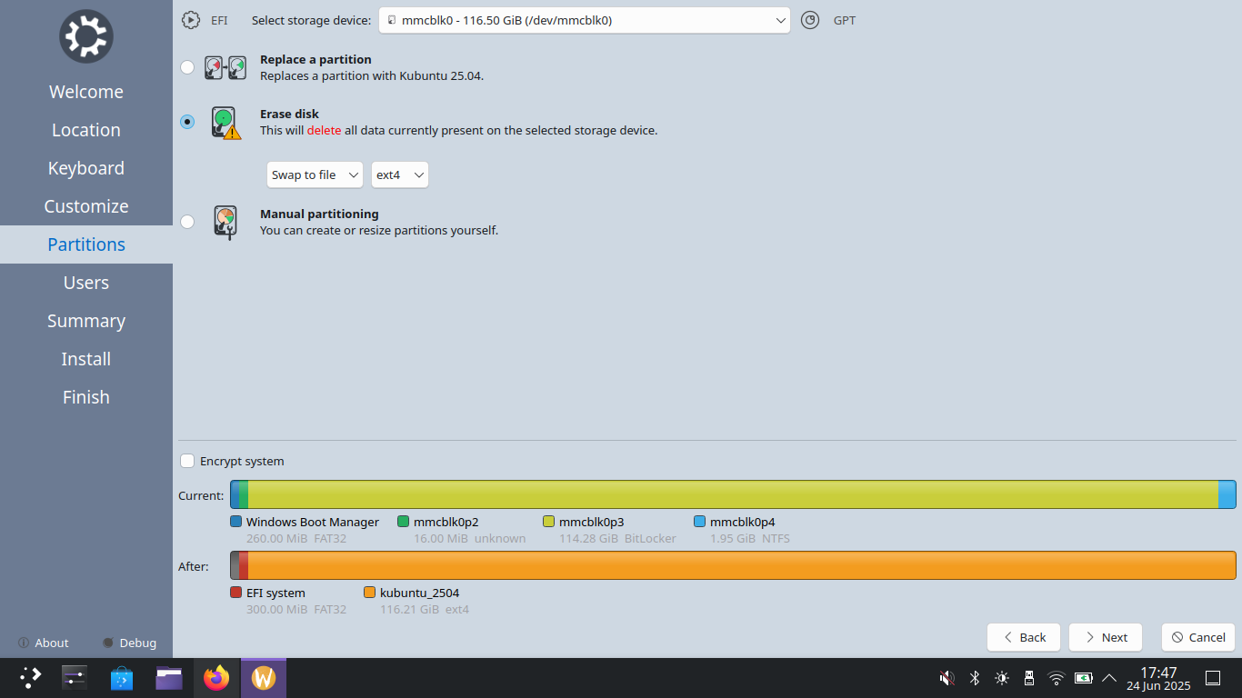Go to the Finish step

pyautogui.click(x=86, y=397)
